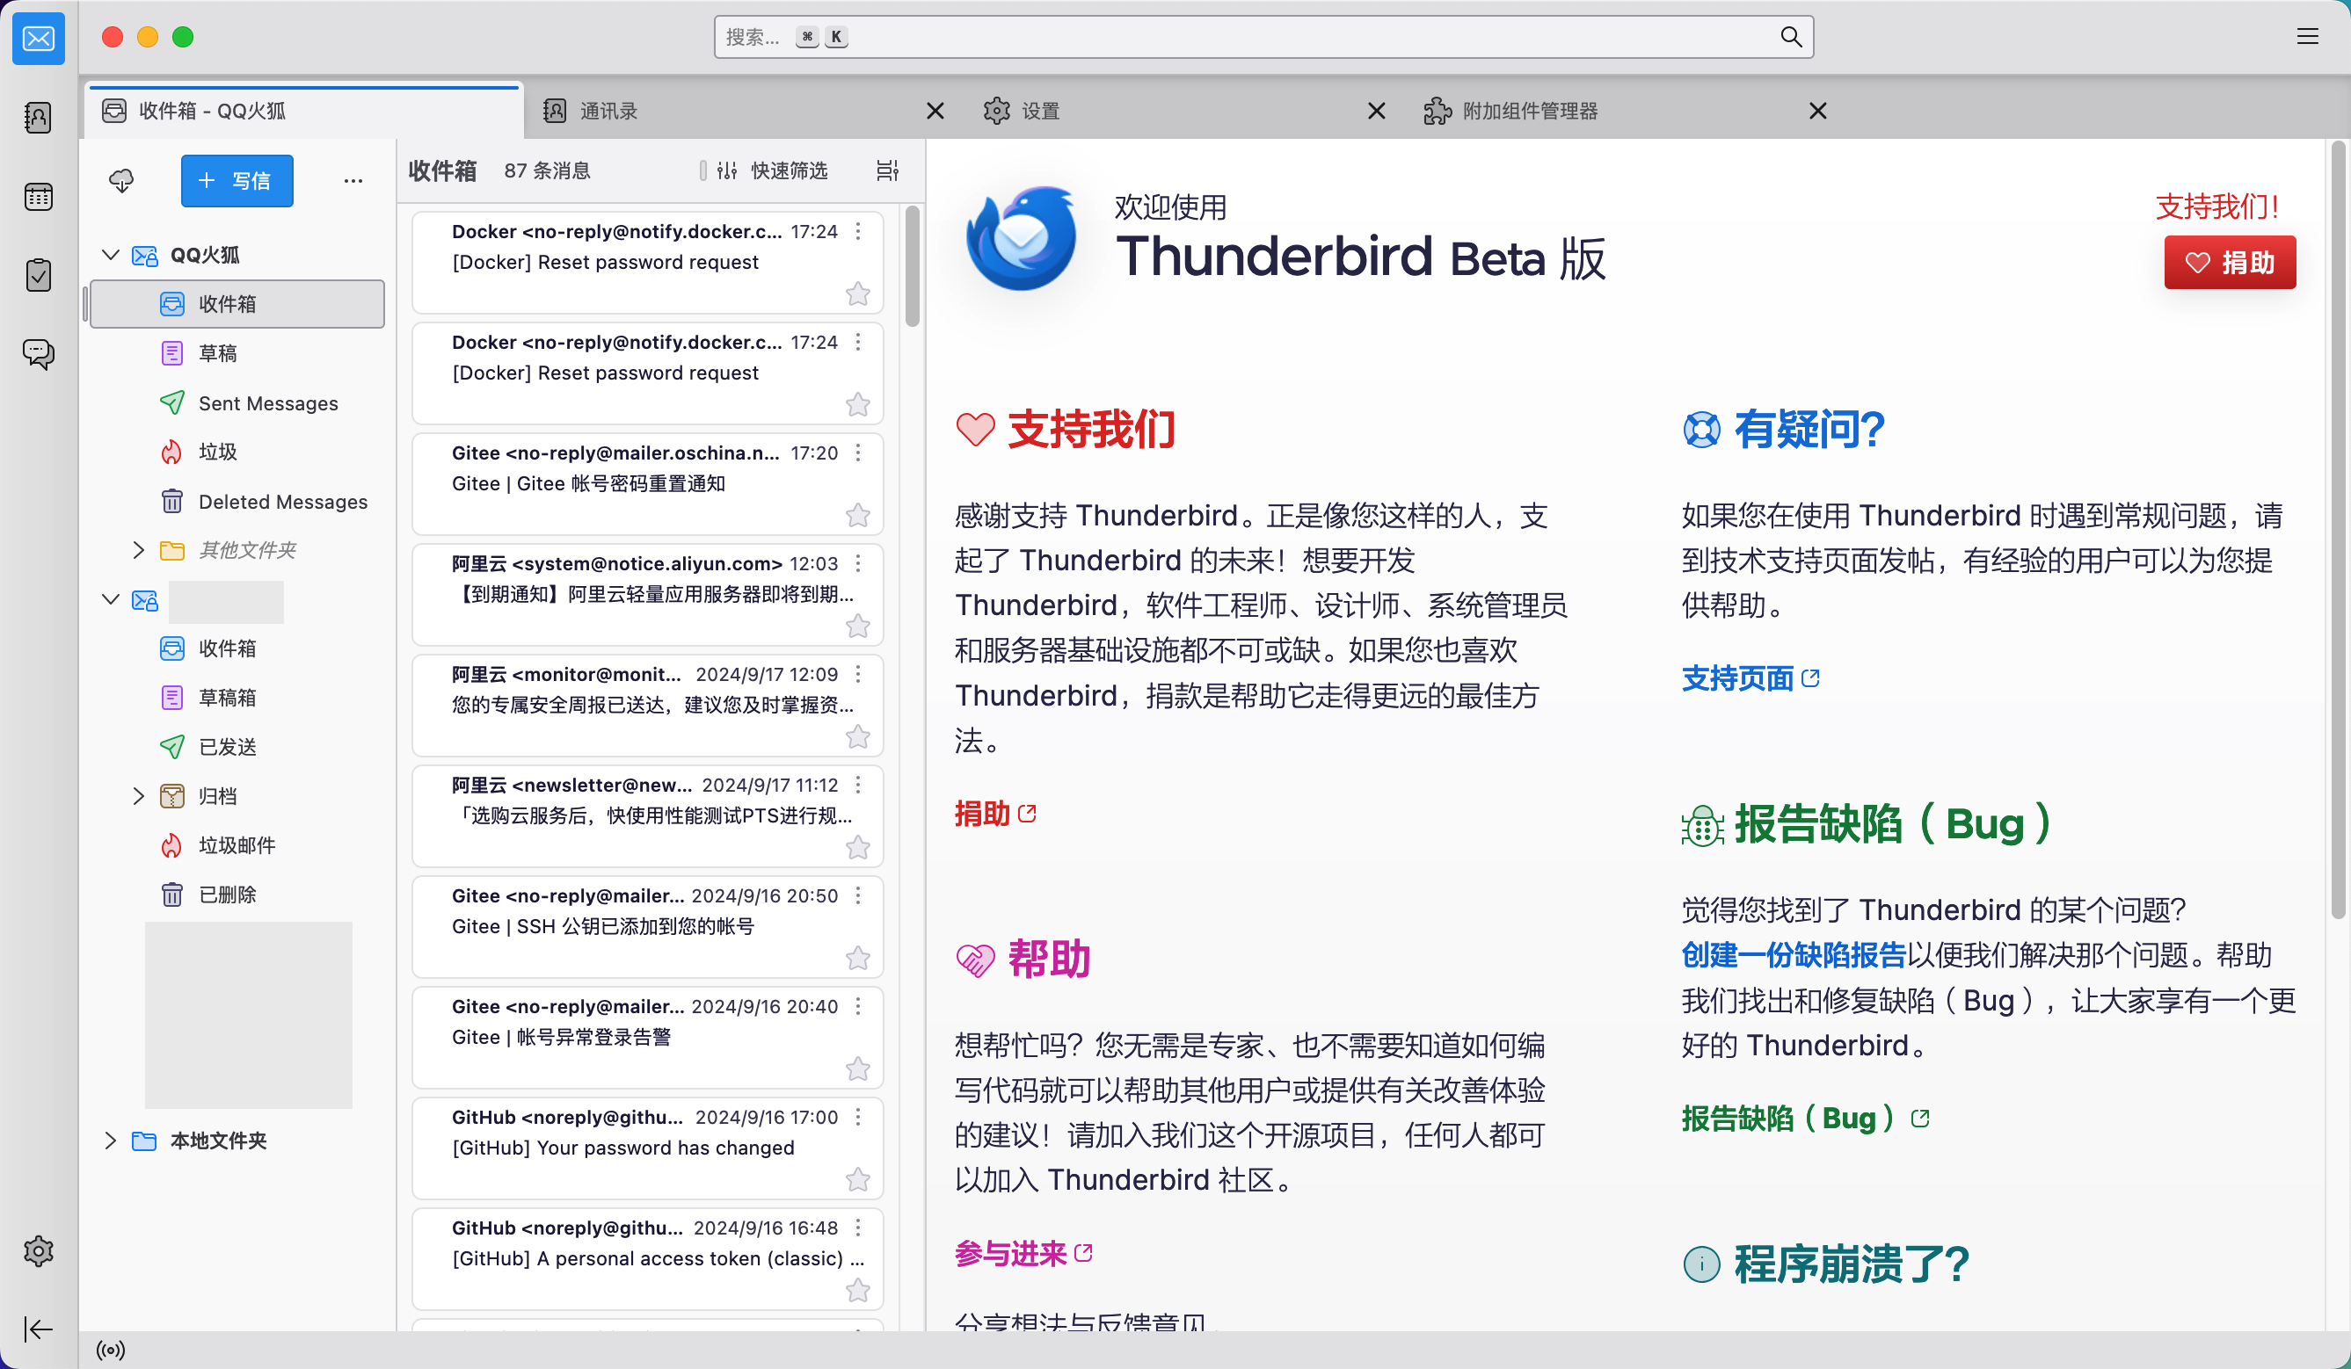This screenshot has height=1369, width=2351.
Task: Click the red 捐助 donate button
Action: point(2230,263)
